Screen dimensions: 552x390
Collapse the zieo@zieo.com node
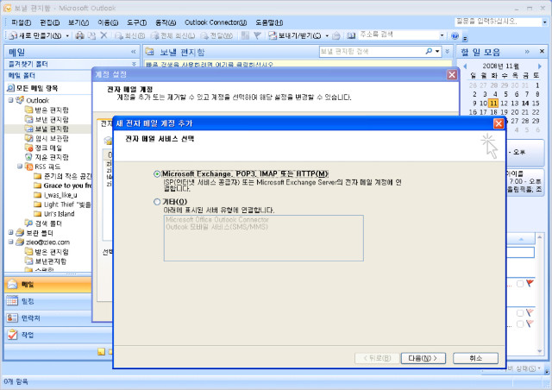pos(11,242)
